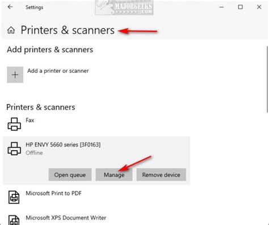Screen dimensions: 269x225
Task: Click the plus icon to add a printer
Action: coord(15,74)
